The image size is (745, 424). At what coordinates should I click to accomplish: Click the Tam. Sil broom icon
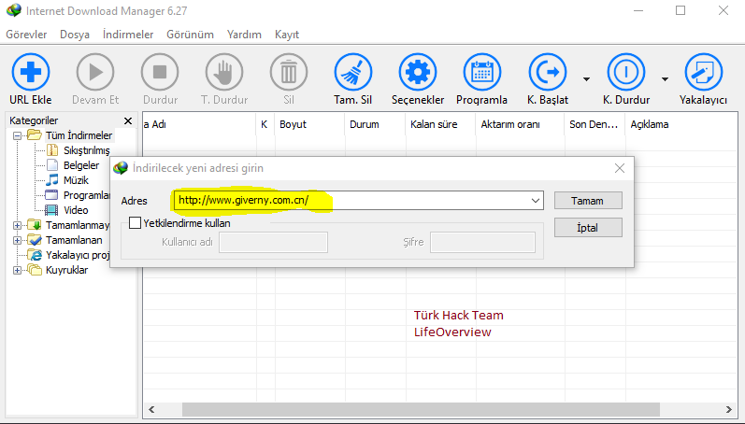(353, 72)
